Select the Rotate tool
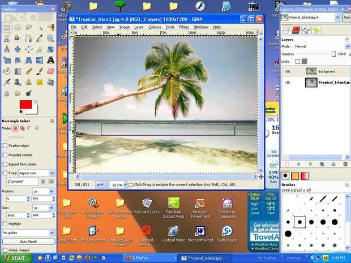The height and width of the screenshot is (263, 351). pos(50,49)
